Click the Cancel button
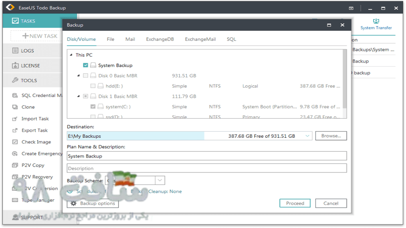This screenshot has height=228, width=406. coord(331,203)
